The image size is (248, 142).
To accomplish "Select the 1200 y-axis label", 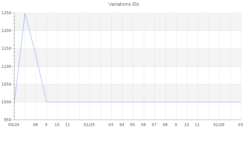I will point(6,31).
